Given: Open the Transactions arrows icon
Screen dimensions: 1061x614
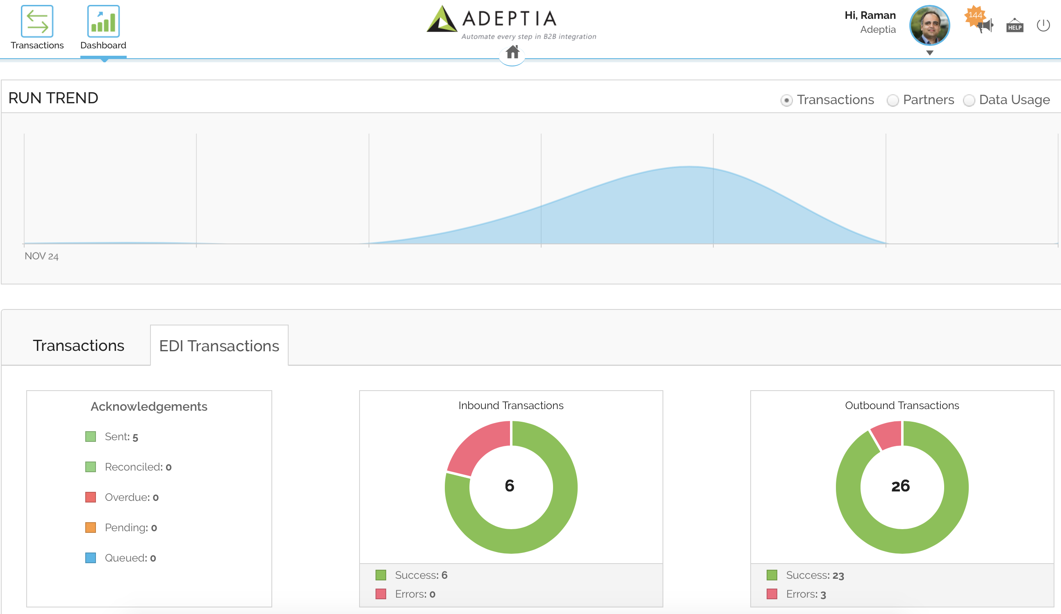Looking at the screenshot, I should [x=37, y=21].
